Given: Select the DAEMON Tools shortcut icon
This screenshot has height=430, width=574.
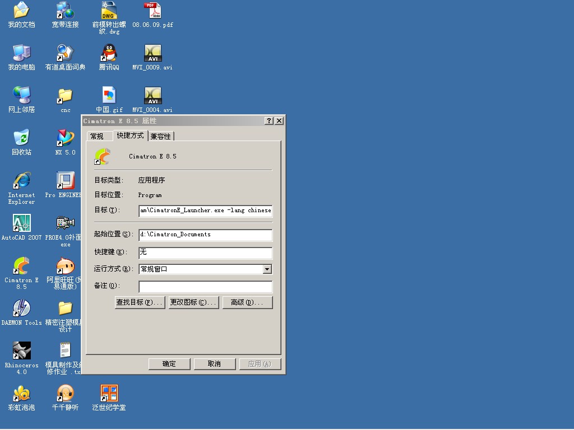Looking at the screenshot, I should click(22, 309).
